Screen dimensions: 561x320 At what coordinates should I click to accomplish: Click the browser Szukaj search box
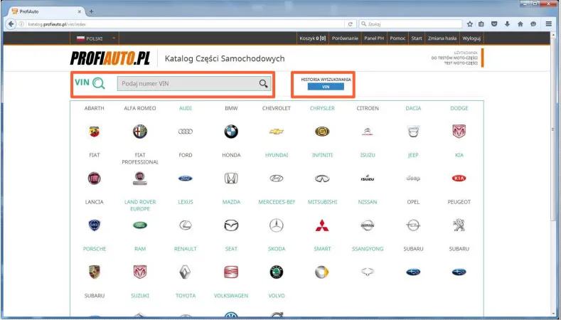(x=410, y=24)
